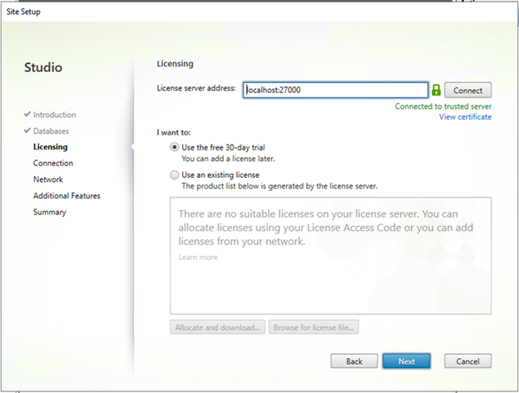Go to the Introduction step
Screen dimensions: 519x393
pos(55,115)
